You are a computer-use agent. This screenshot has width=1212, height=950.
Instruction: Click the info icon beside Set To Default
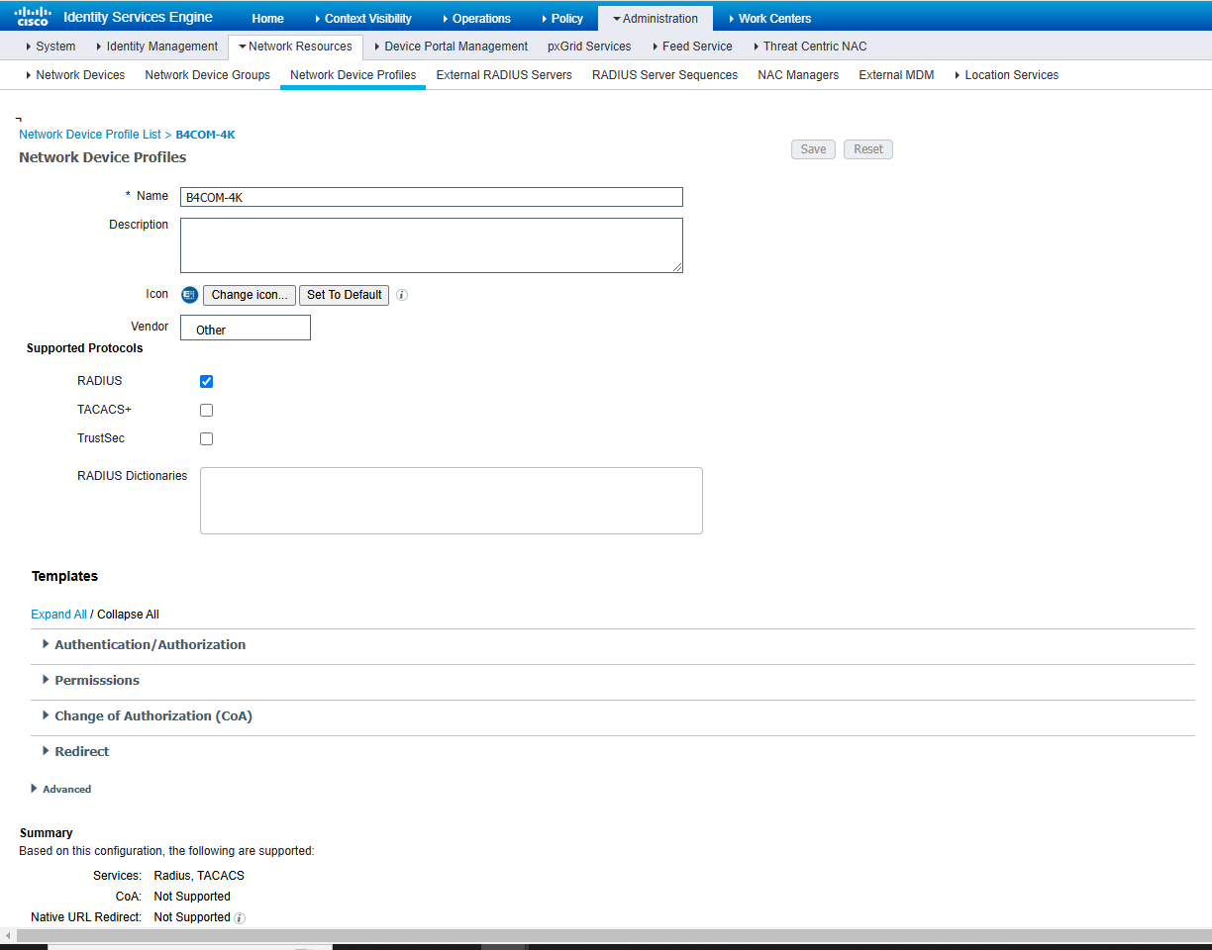(x=402, y=295)
